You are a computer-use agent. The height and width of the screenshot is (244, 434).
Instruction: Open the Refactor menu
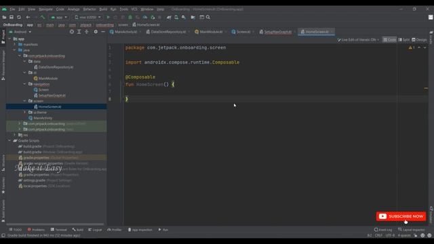[x=90, y=9]
